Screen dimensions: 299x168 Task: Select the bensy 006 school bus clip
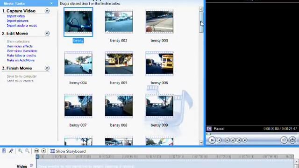(159, 63)
